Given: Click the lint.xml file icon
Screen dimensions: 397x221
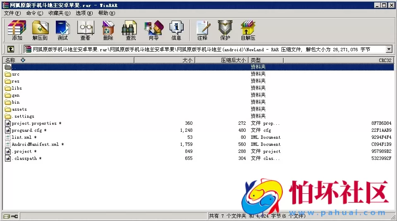Looking at the screenshot, I should pos(8,137).
